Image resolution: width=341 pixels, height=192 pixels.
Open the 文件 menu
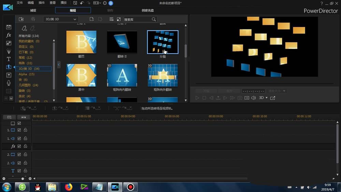[x=19, y=3]
